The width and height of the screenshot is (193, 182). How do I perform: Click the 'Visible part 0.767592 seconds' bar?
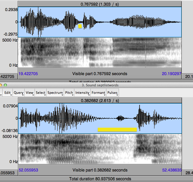[100, 74]
